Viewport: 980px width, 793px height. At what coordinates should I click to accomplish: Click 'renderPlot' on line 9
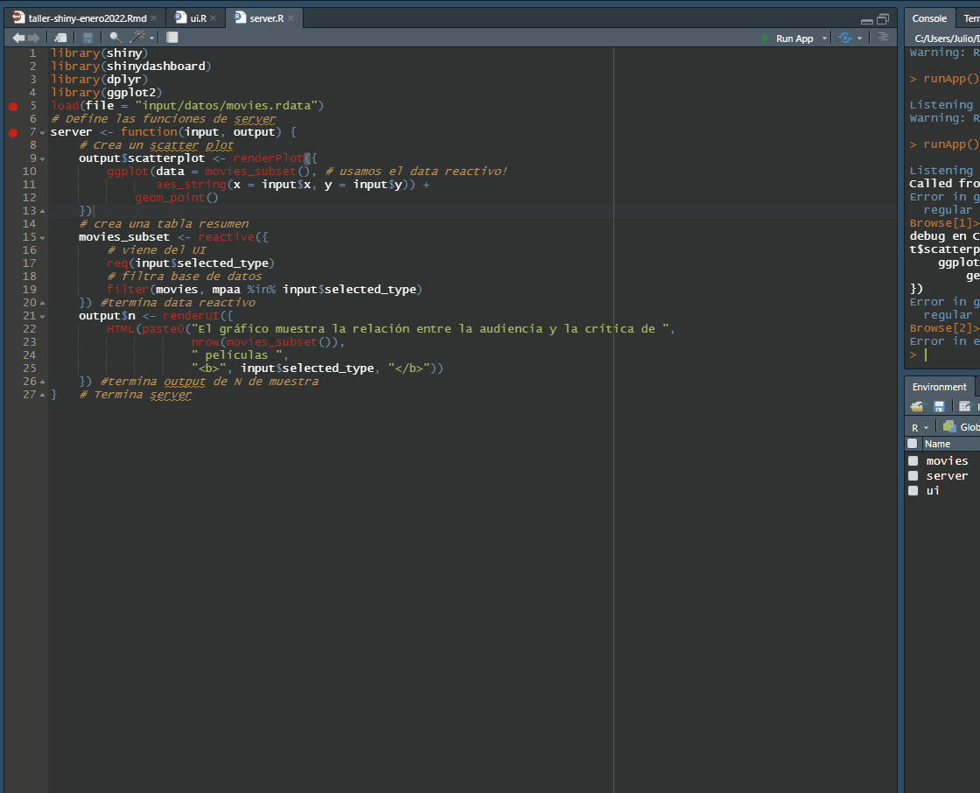268,158
